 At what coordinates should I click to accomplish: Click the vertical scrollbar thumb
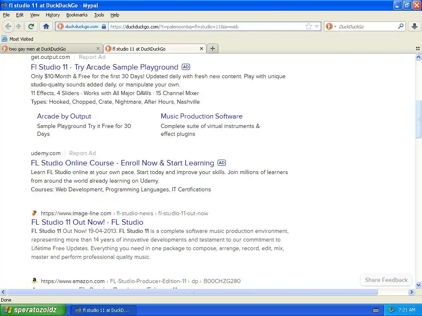point(418,119)
